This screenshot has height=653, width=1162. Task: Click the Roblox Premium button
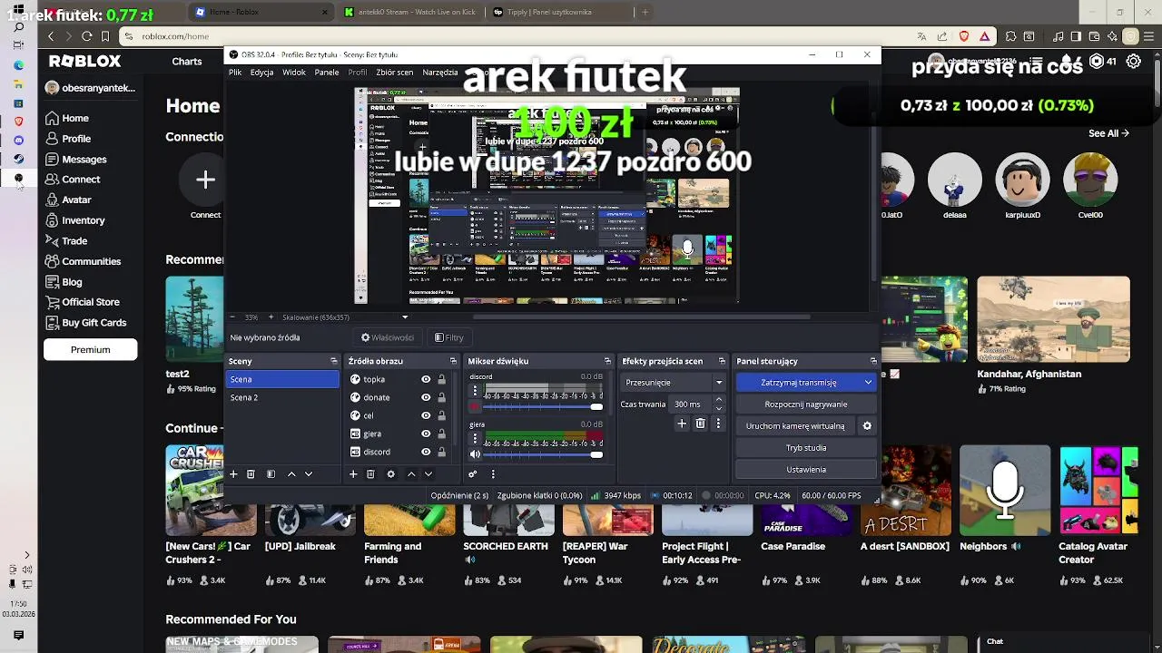[x=91, y=349]
